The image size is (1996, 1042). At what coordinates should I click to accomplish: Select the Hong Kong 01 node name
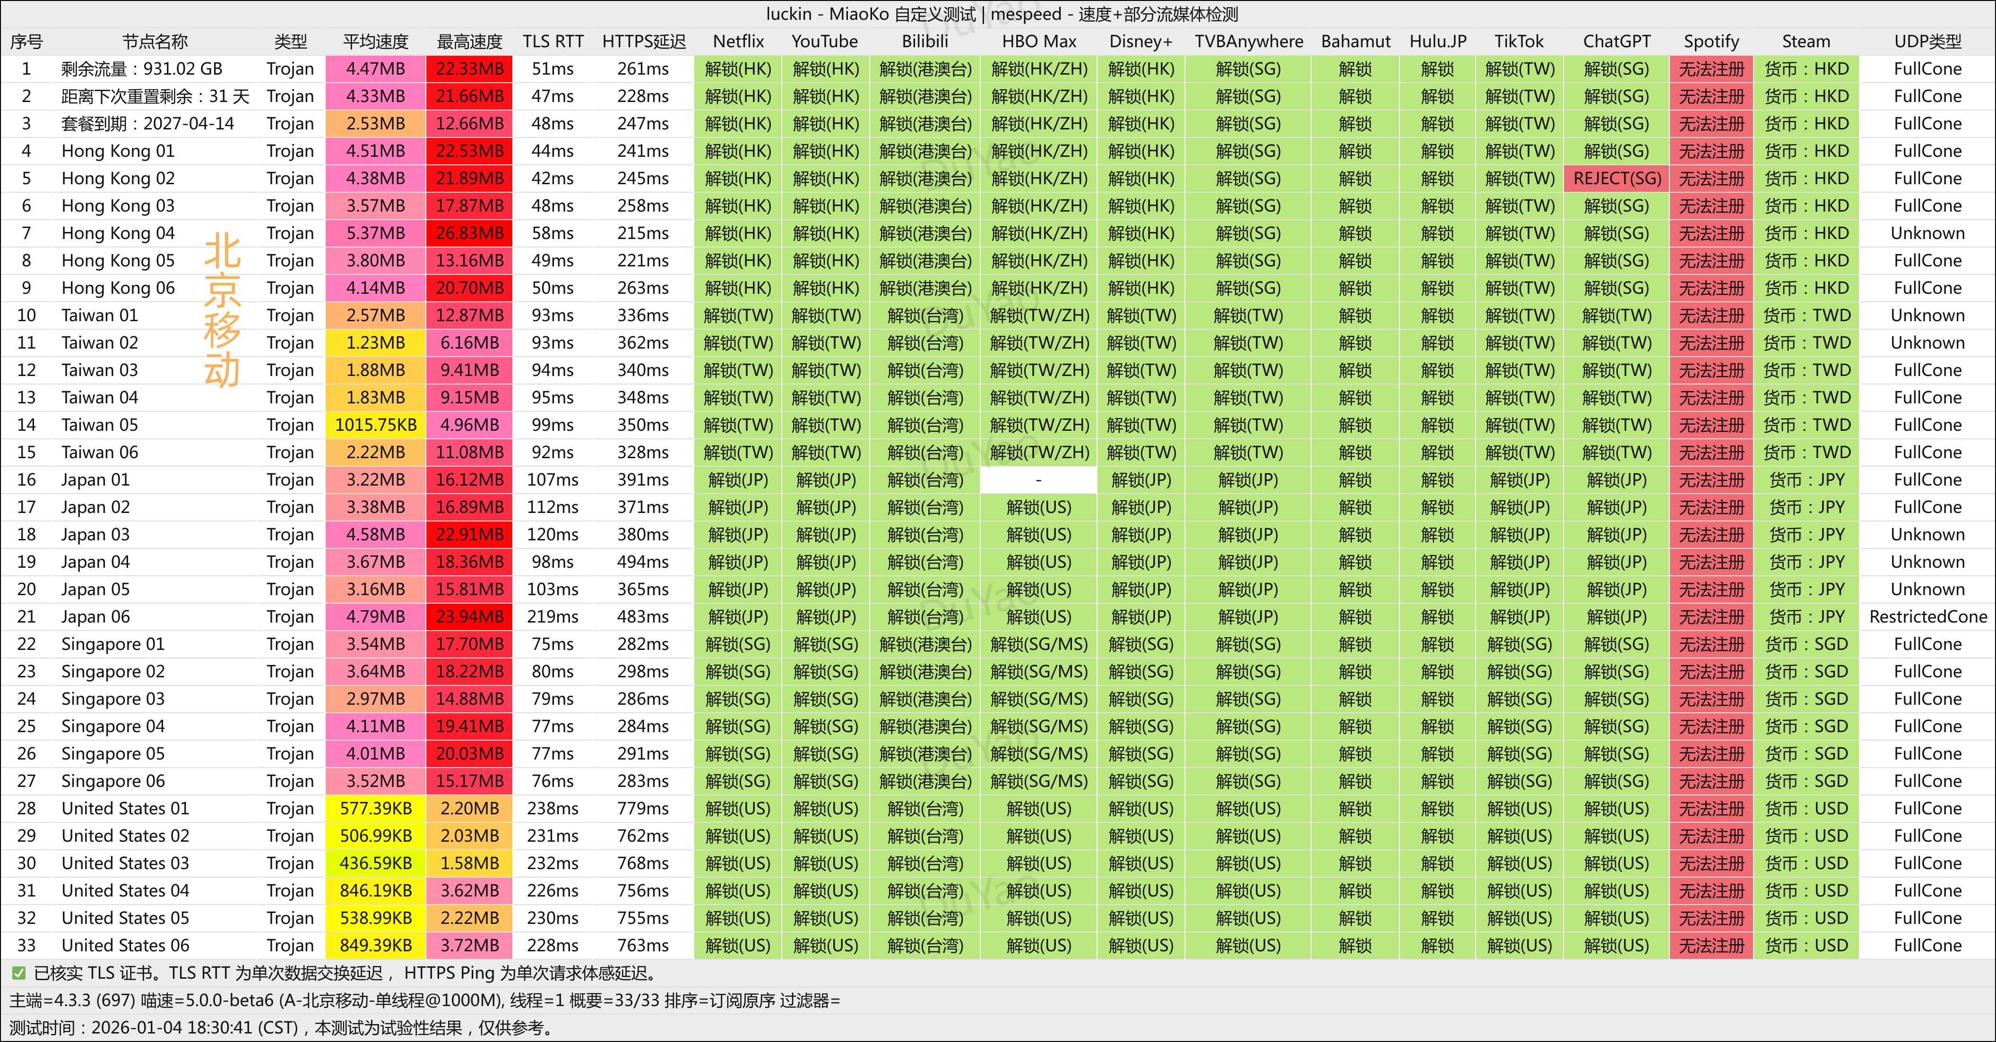[118, 151]
